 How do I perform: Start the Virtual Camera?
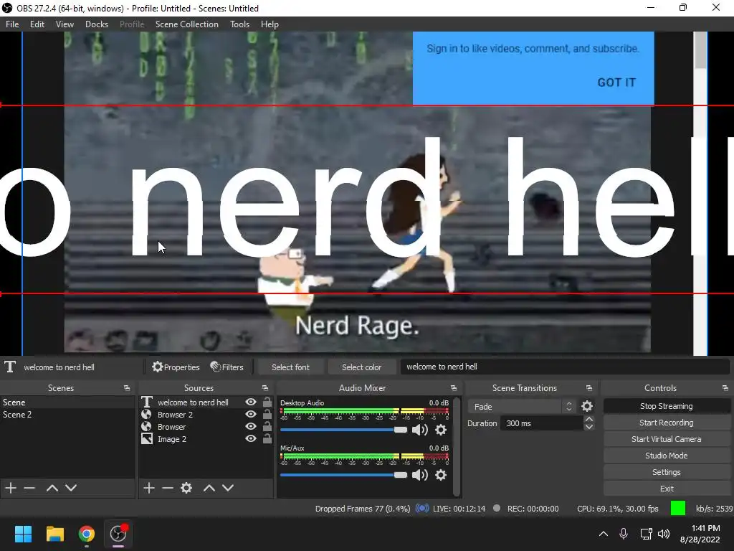pyautogui.click(x=666, y=439)
